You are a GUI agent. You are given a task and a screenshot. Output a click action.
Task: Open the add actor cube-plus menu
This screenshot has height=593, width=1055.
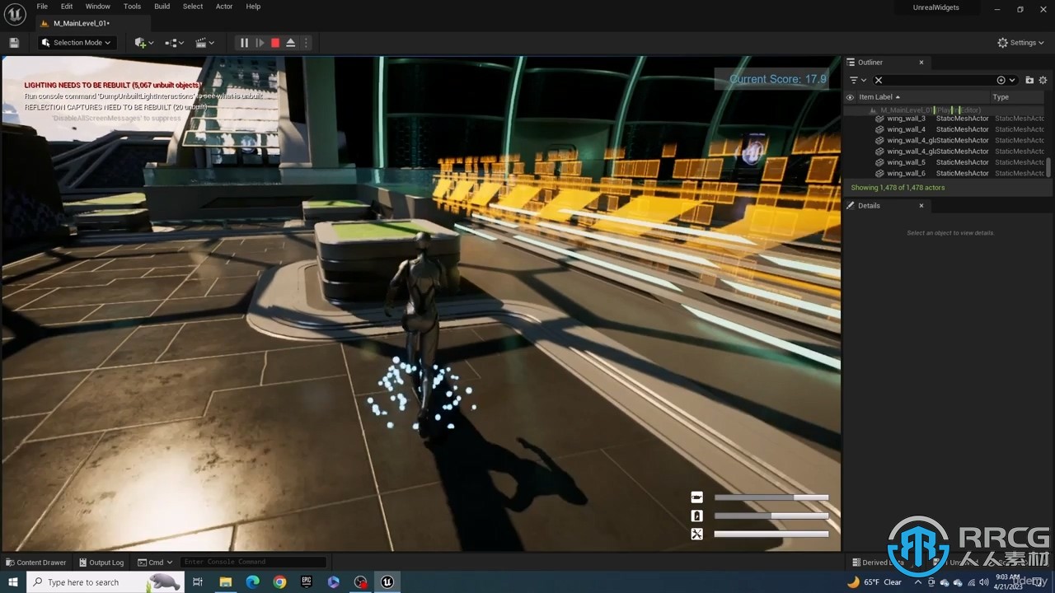pyautogui.click(x=144, y=43)
